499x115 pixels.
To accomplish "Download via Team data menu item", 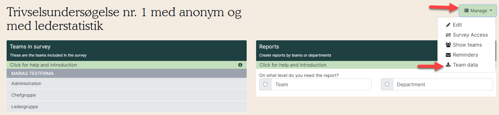I will point(466,65).
